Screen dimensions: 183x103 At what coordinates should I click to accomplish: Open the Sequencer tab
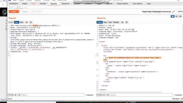click(x=65, y=4)
